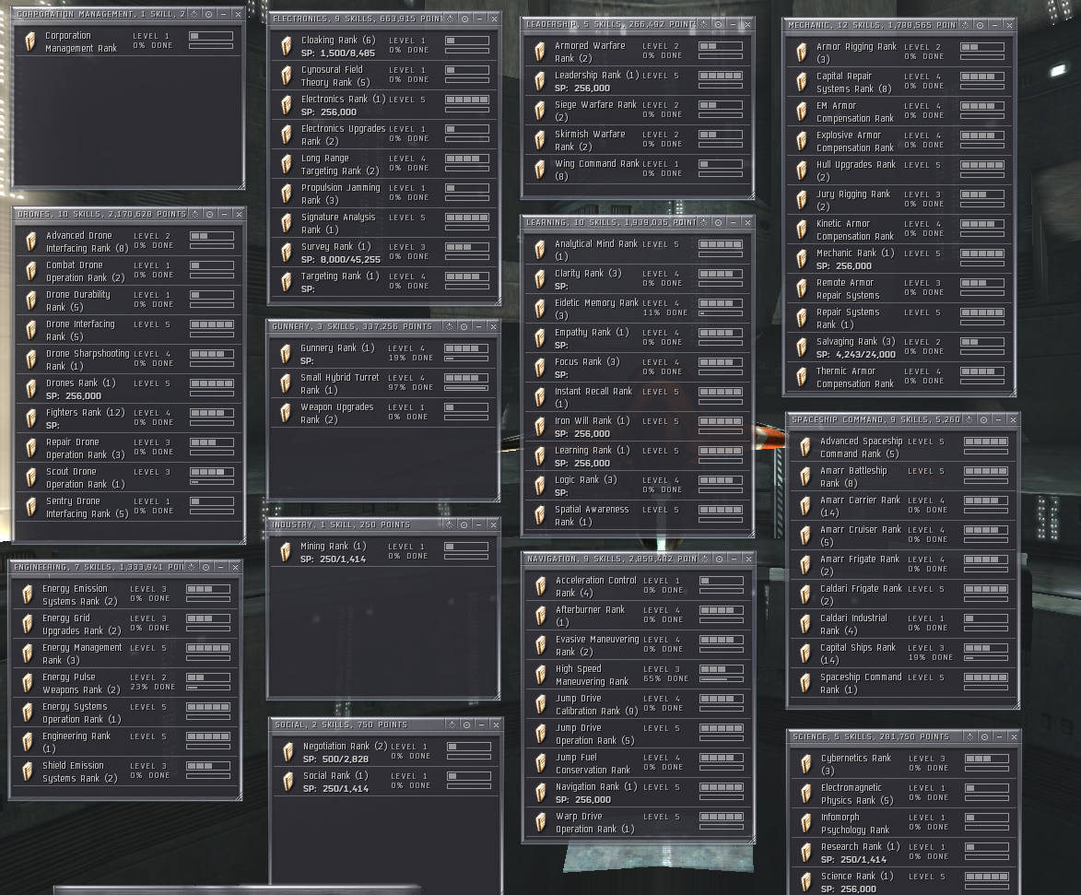Click the Spaceship Command window title bar
The height and width of the screenshot is (895, 1081).
pos(903,419)
